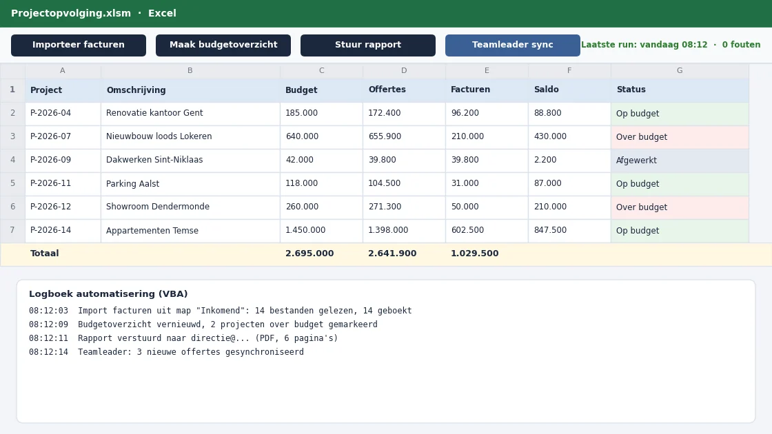Select row header 5

(13, 183)
